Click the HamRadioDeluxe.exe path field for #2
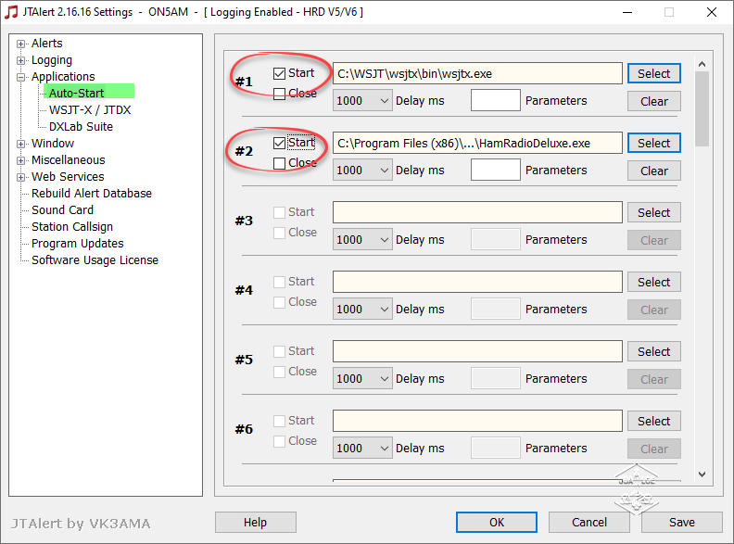The image size is (734, 544). (x=477, y=143)
